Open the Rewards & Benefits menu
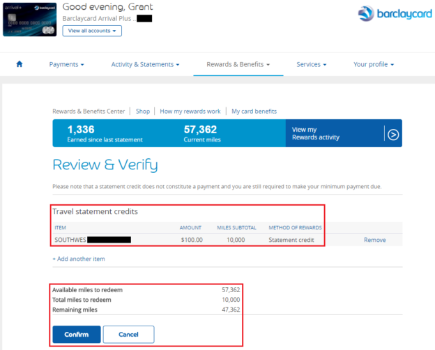Screen dimensions: 435x350 click(x=238, y=64)
